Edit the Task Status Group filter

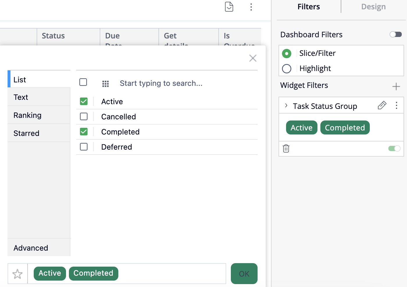(x=382, y=105)
